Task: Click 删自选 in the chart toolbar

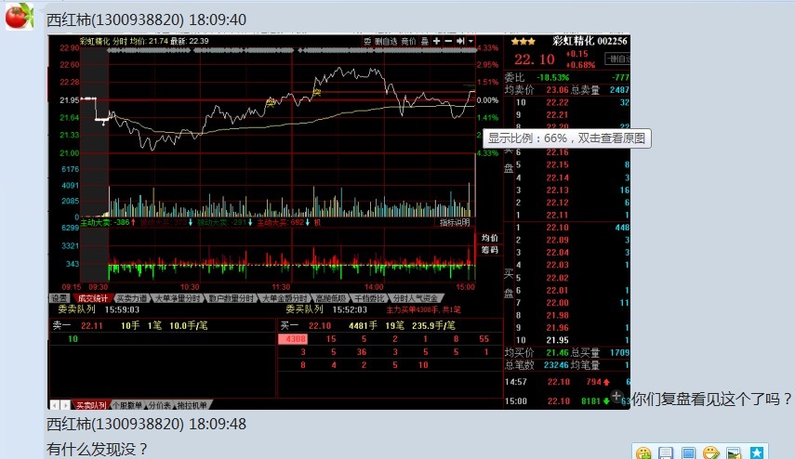Action: [386, 42]
